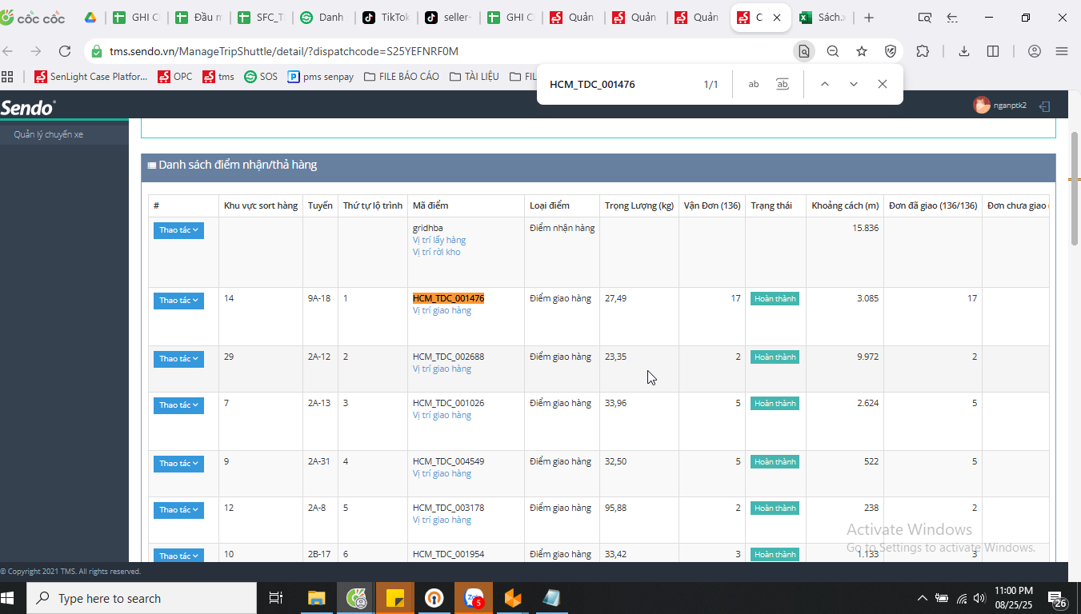Image resolution: width=1081 pixels, height=614 pixels.
Task: Open Thao tác dropdown for HCM_TDC_001026 row
Action: [x=178, y=405]
